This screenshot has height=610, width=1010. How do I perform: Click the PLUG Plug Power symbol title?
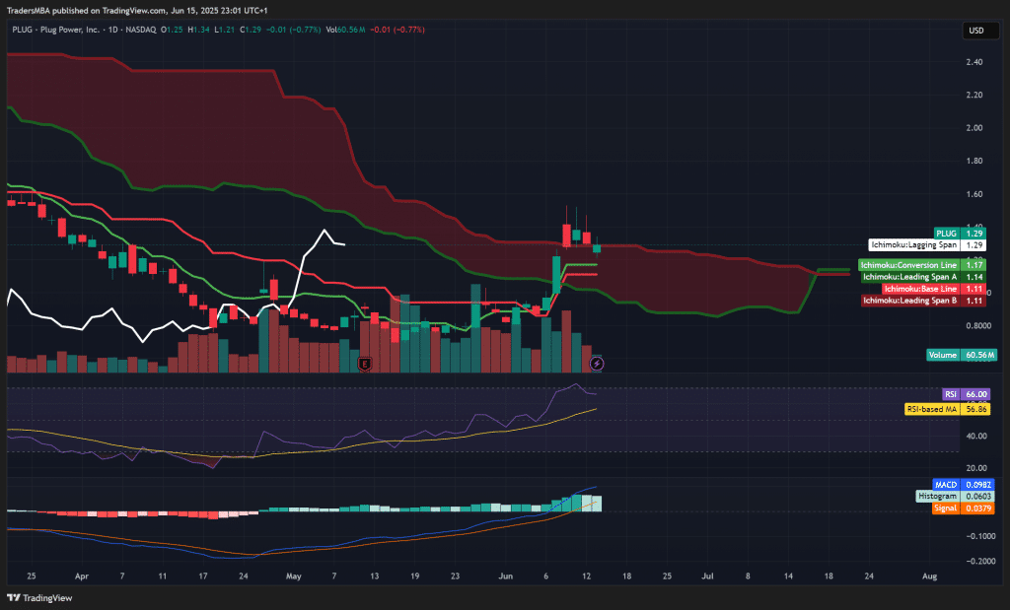84,31
